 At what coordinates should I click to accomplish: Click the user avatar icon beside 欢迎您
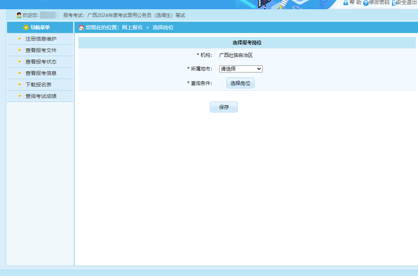(19, 15)
